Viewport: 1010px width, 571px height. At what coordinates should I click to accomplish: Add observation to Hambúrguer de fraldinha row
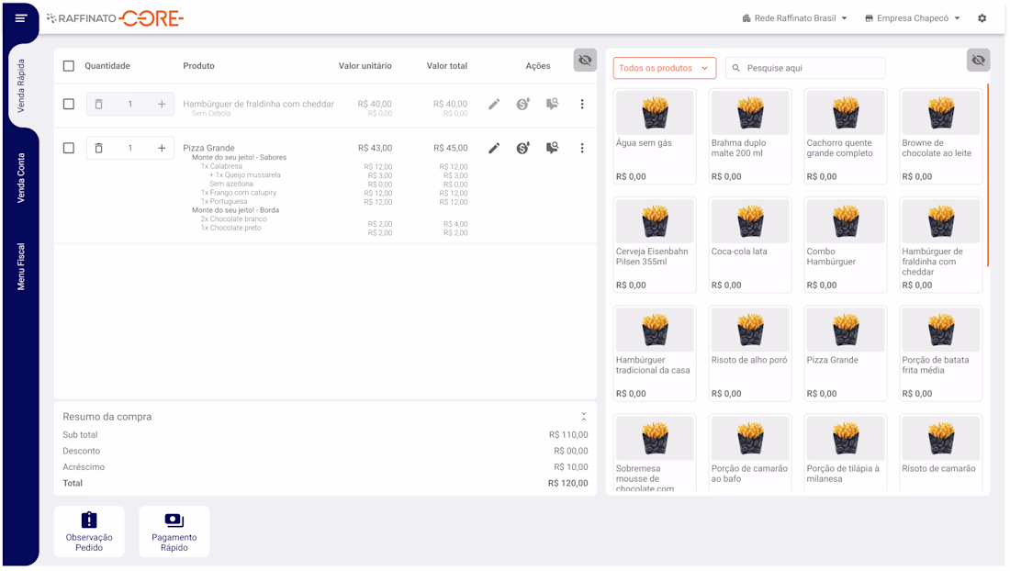(552, 104)
